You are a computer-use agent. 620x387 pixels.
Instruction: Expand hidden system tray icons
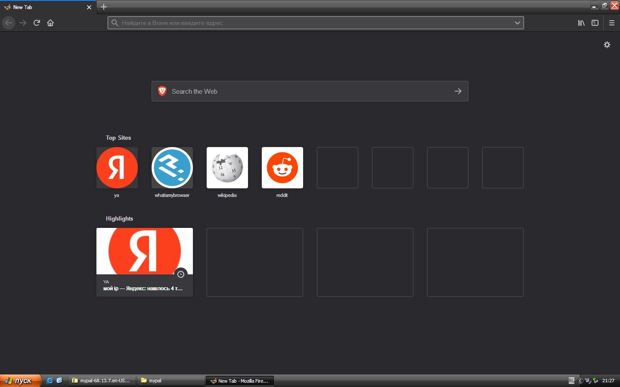click(580, 381)
